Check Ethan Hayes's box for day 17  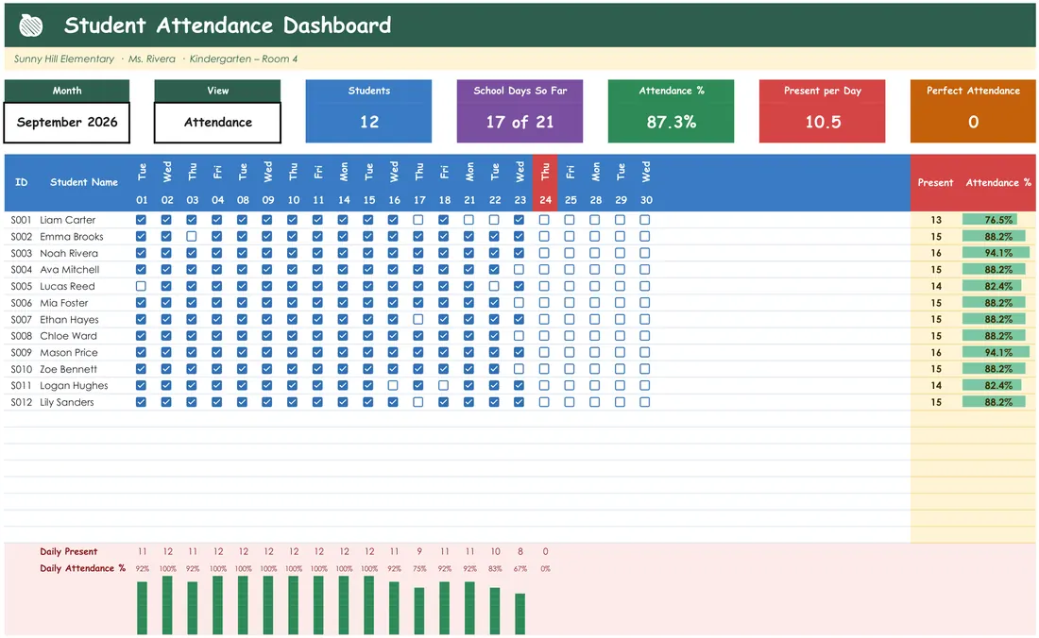418,319
